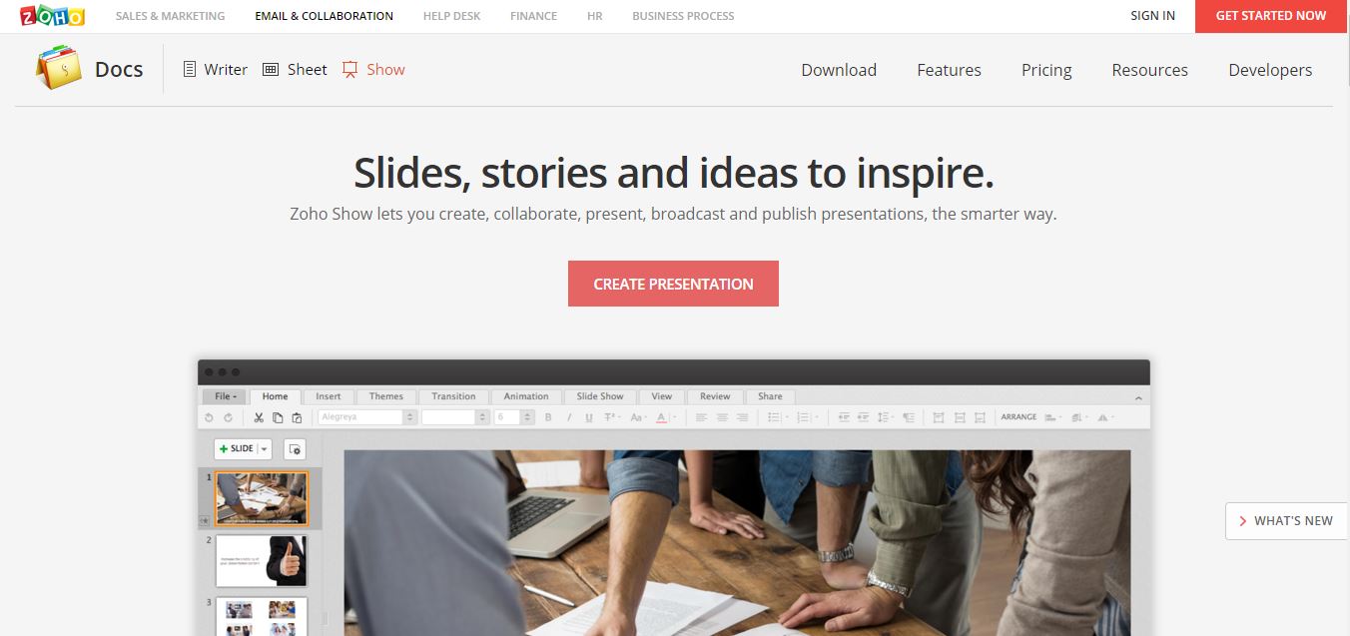Open the Themes tab
This screenshot has height=636, width=1350.
tap(386, 396)
